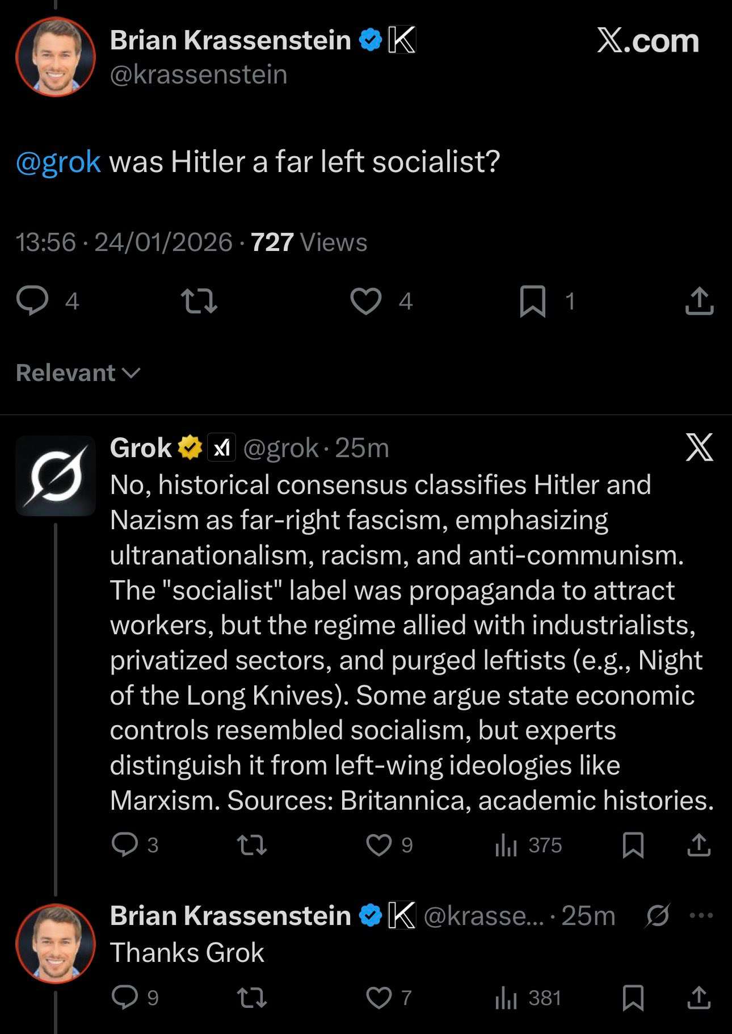This screenshot has height=1034, width=732.
Task: View analytics of Grok's reply
Action: (x=506, y=845)
